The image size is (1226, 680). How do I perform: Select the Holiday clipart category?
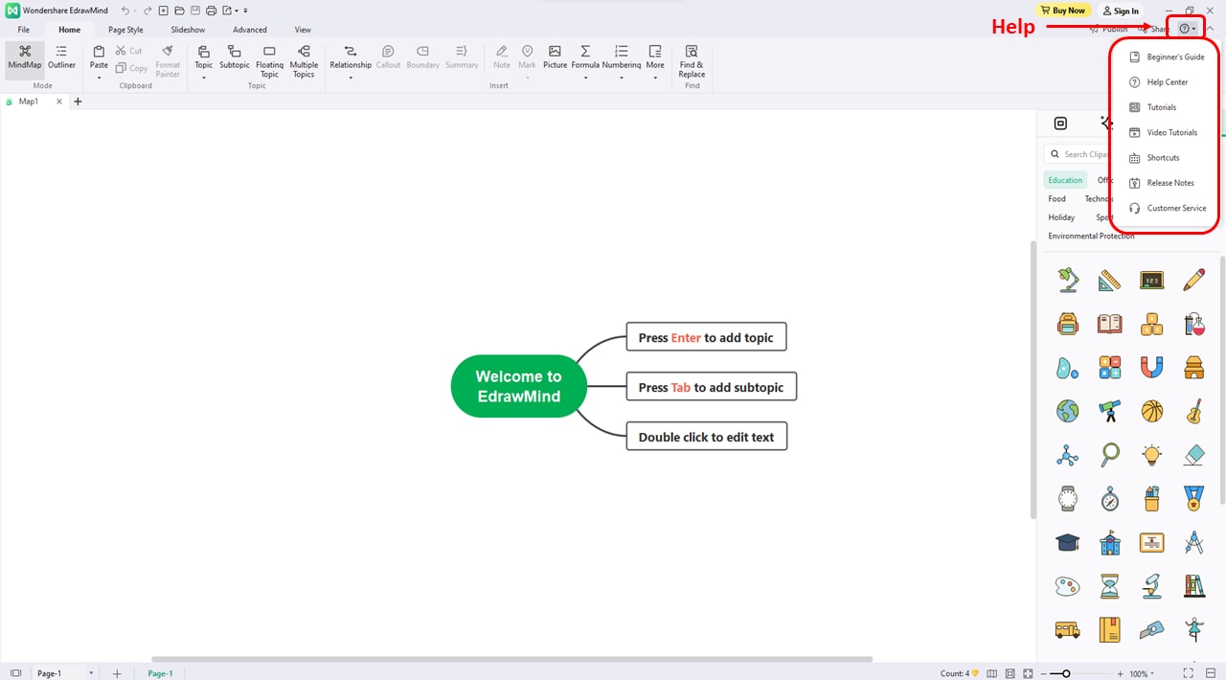pos(1061,217)
